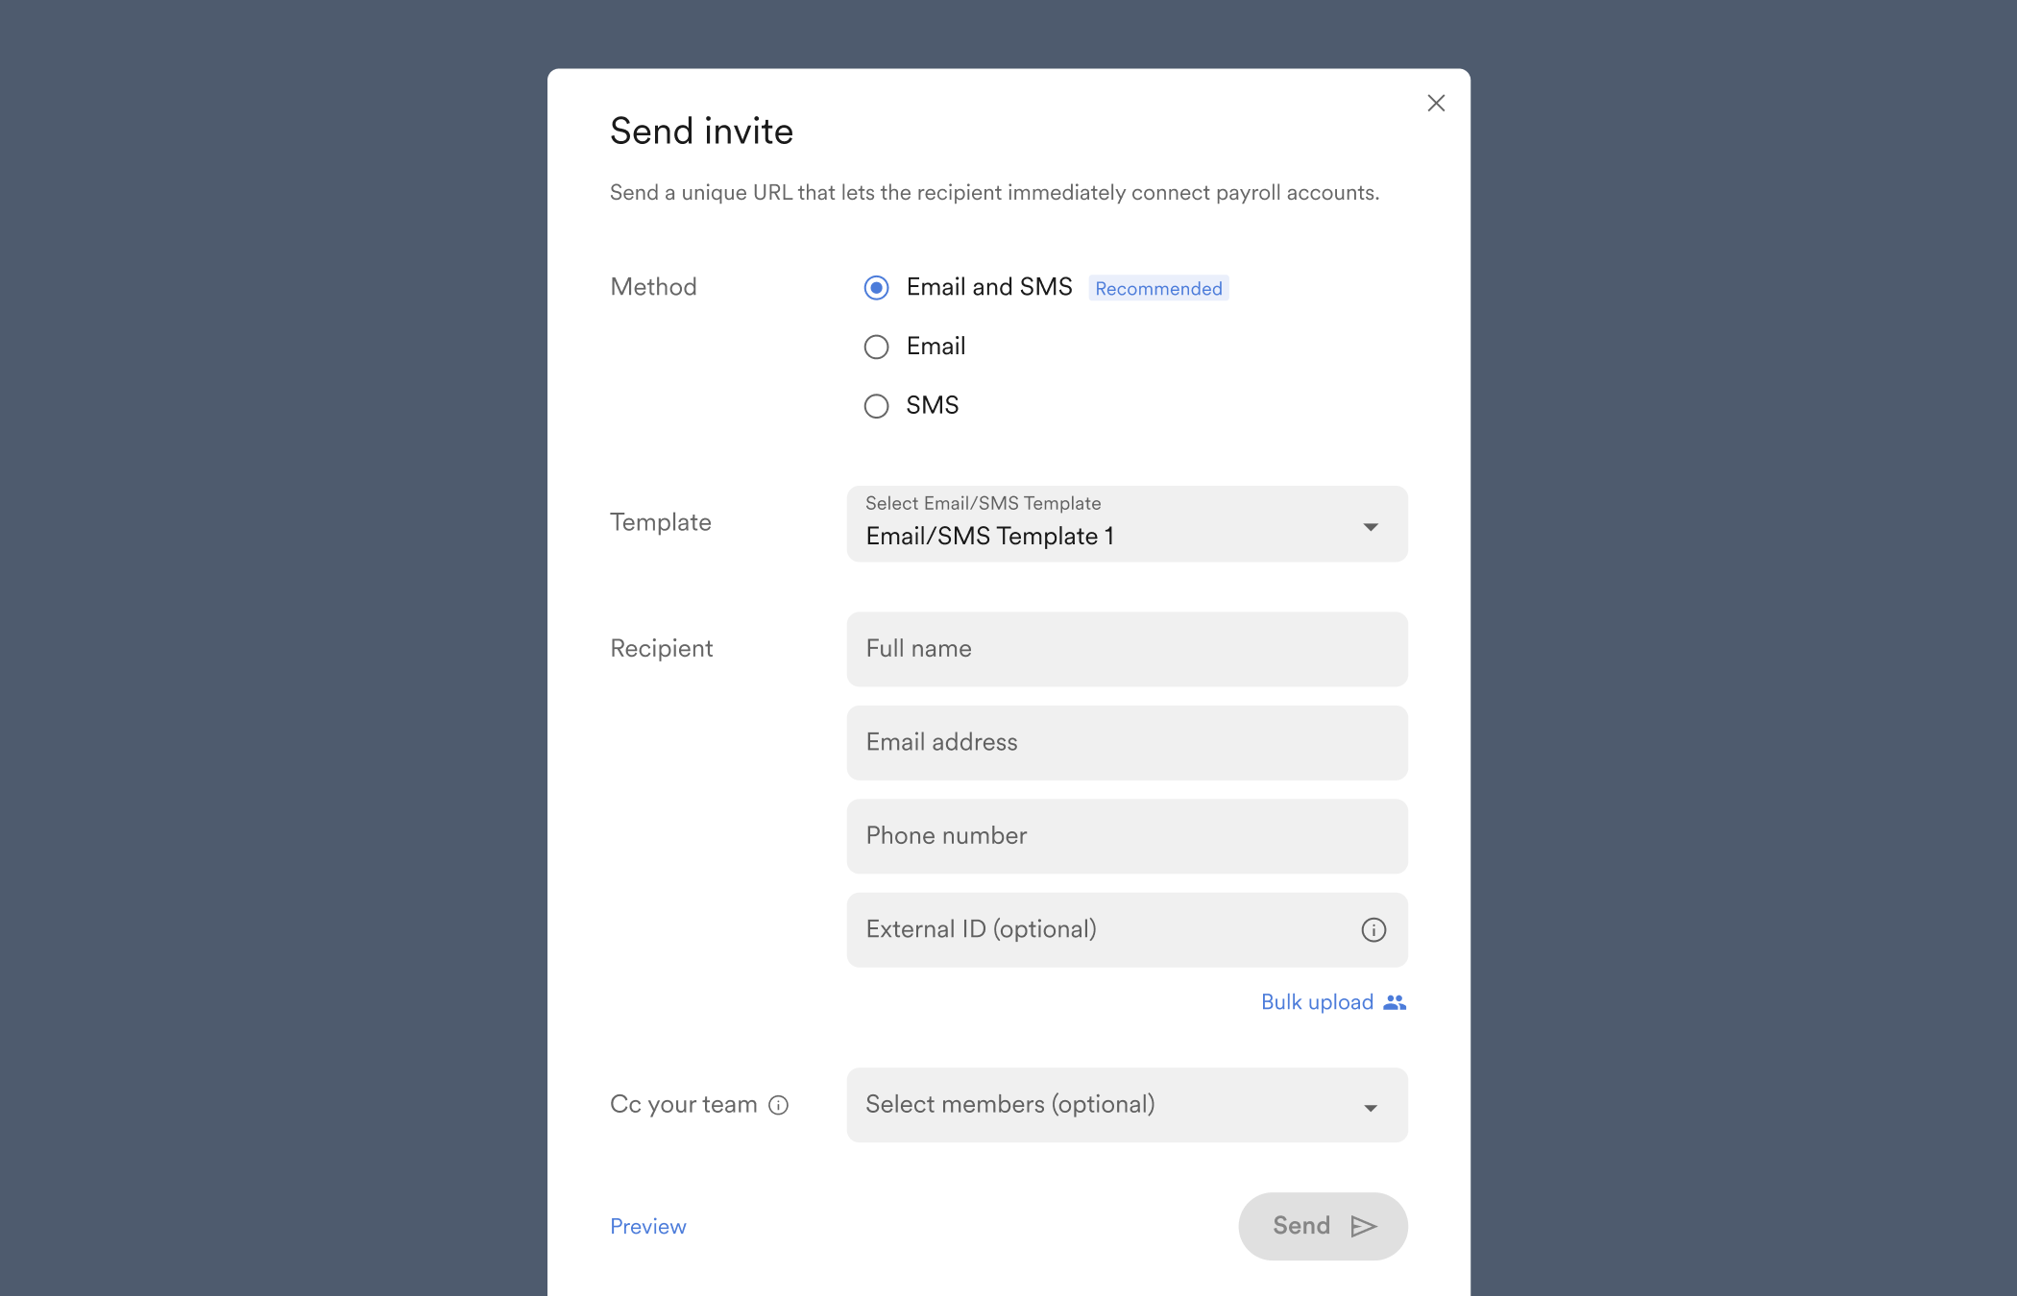Click the info icon next to Cc your team
Viewport: 2017px width, 1296px height.
(778, 1105)
